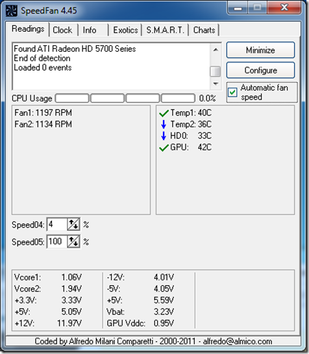Click the +5V 5.59V value

pyautogui.click(x=164, y=300)
